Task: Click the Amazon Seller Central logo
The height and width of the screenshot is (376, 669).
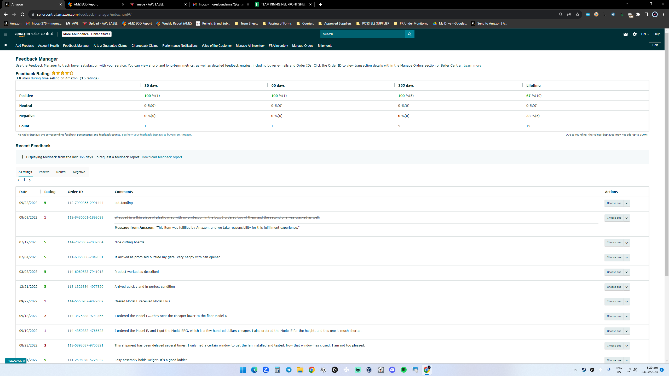Action: tap(34, 34)
